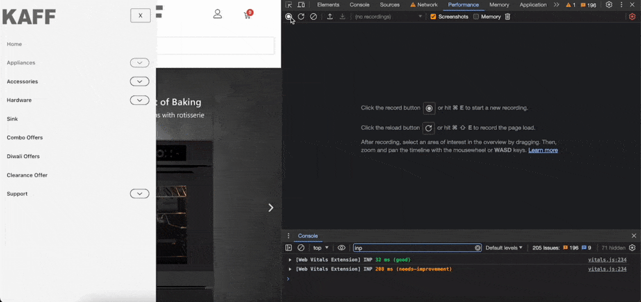Select the Performance tab
This screenshot has height=302, width=641.
coord(463,5)
